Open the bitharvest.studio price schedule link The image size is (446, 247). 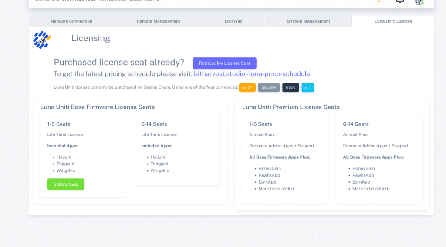coord(252,74)
